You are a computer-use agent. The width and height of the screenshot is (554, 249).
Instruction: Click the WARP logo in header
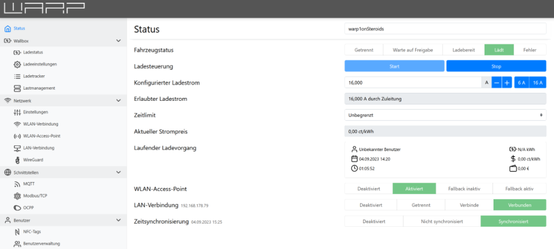44,8
